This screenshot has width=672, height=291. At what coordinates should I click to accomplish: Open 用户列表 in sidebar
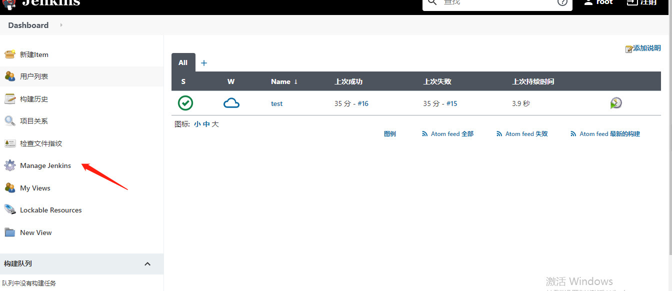(34, 76)
